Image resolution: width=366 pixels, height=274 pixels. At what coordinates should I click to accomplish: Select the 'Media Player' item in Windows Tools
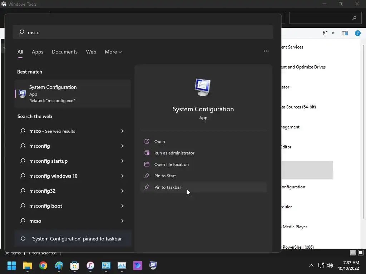coord(295,227)
